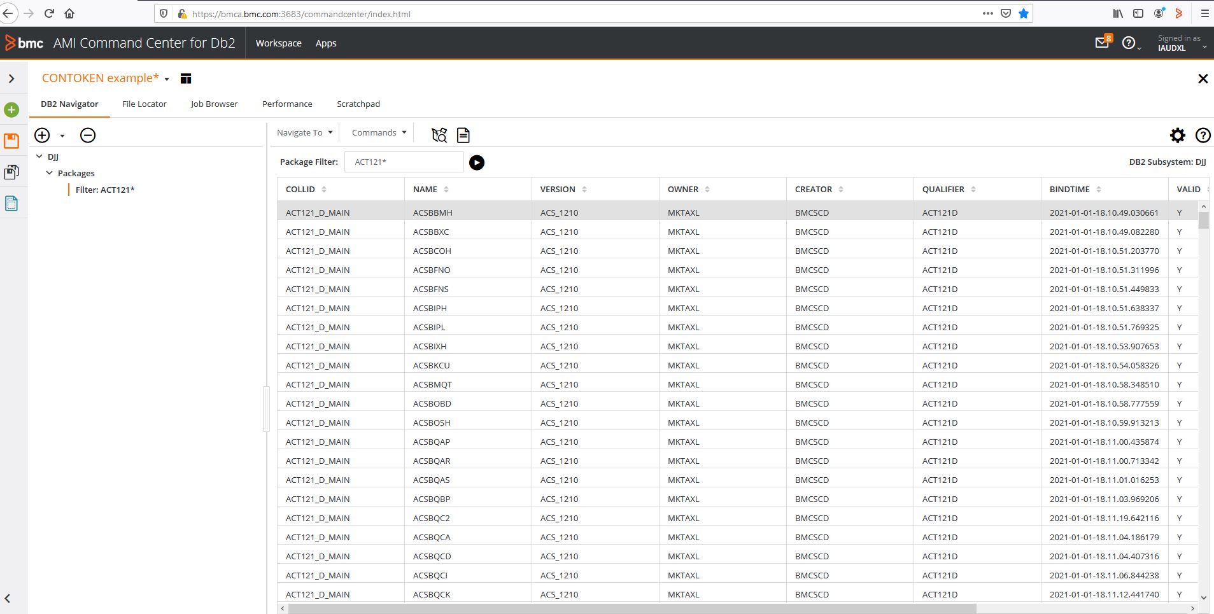Click the browser back arrow
The image size is (1214, 614).
click(x=8, y=13)
